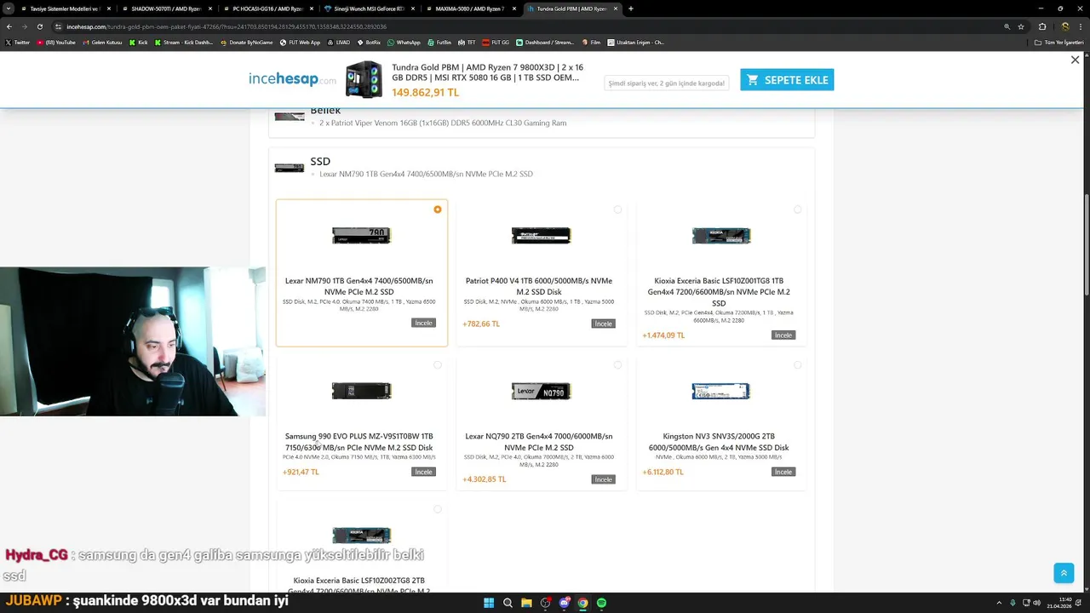Go back with the browser back arrow
Image resolution: width=1090 pixels, height=613 pixels.
coord(9,26)
